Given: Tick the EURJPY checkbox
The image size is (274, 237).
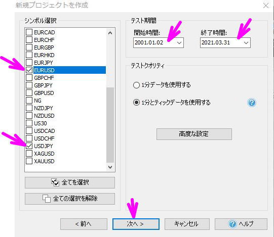Looking at the screenshot, I should coord(29,63).
